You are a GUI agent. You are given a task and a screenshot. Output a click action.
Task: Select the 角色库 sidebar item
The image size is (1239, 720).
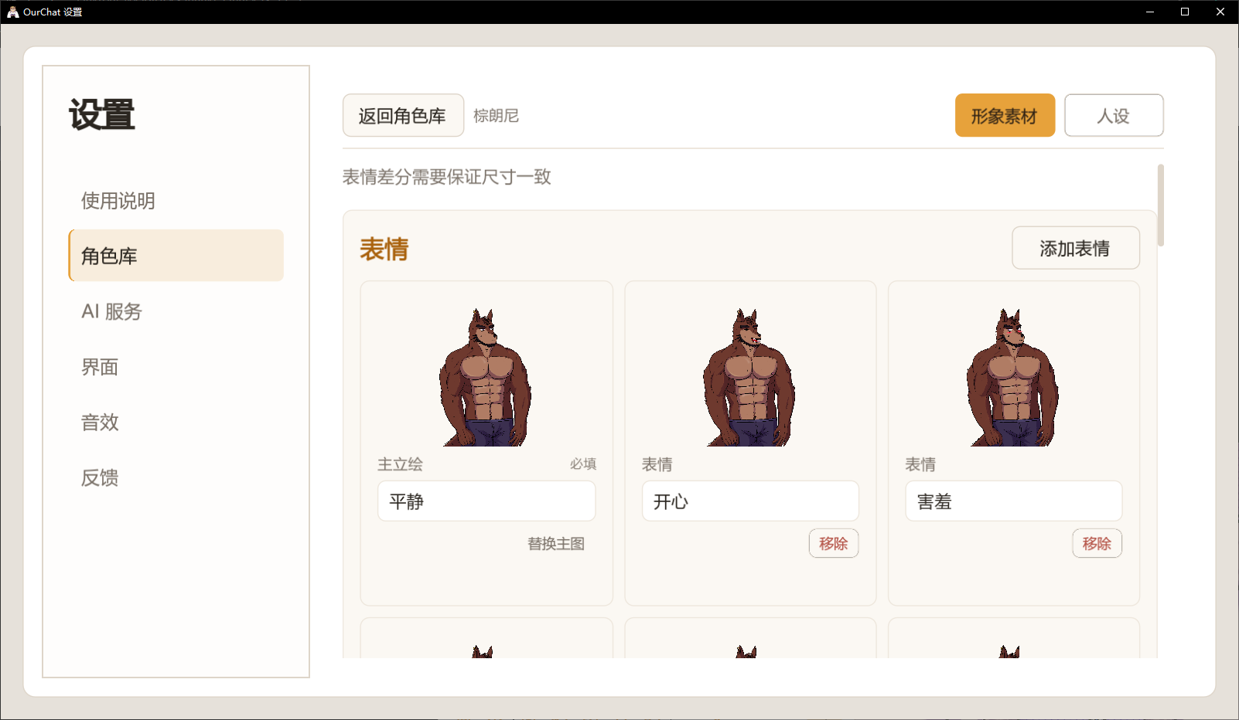pyautogui.click(x=176, y=256)
